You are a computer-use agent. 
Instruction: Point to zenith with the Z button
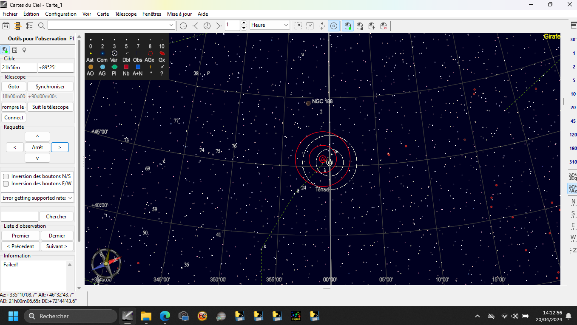coord(573,250)
